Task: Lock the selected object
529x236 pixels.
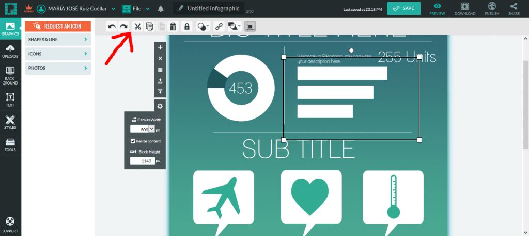Action: click(x=186, y=26)
